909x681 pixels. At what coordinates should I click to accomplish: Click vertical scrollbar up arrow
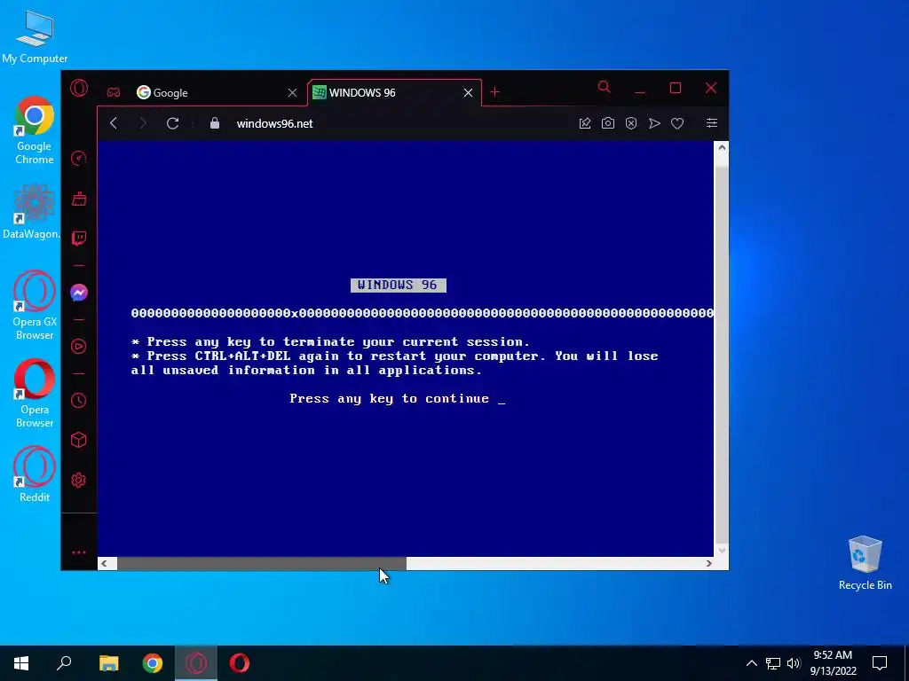[722, 148]
